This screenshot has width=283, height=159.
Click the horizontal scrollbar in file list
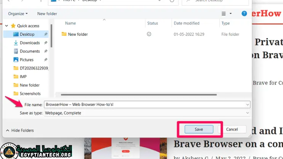point(139,95)
